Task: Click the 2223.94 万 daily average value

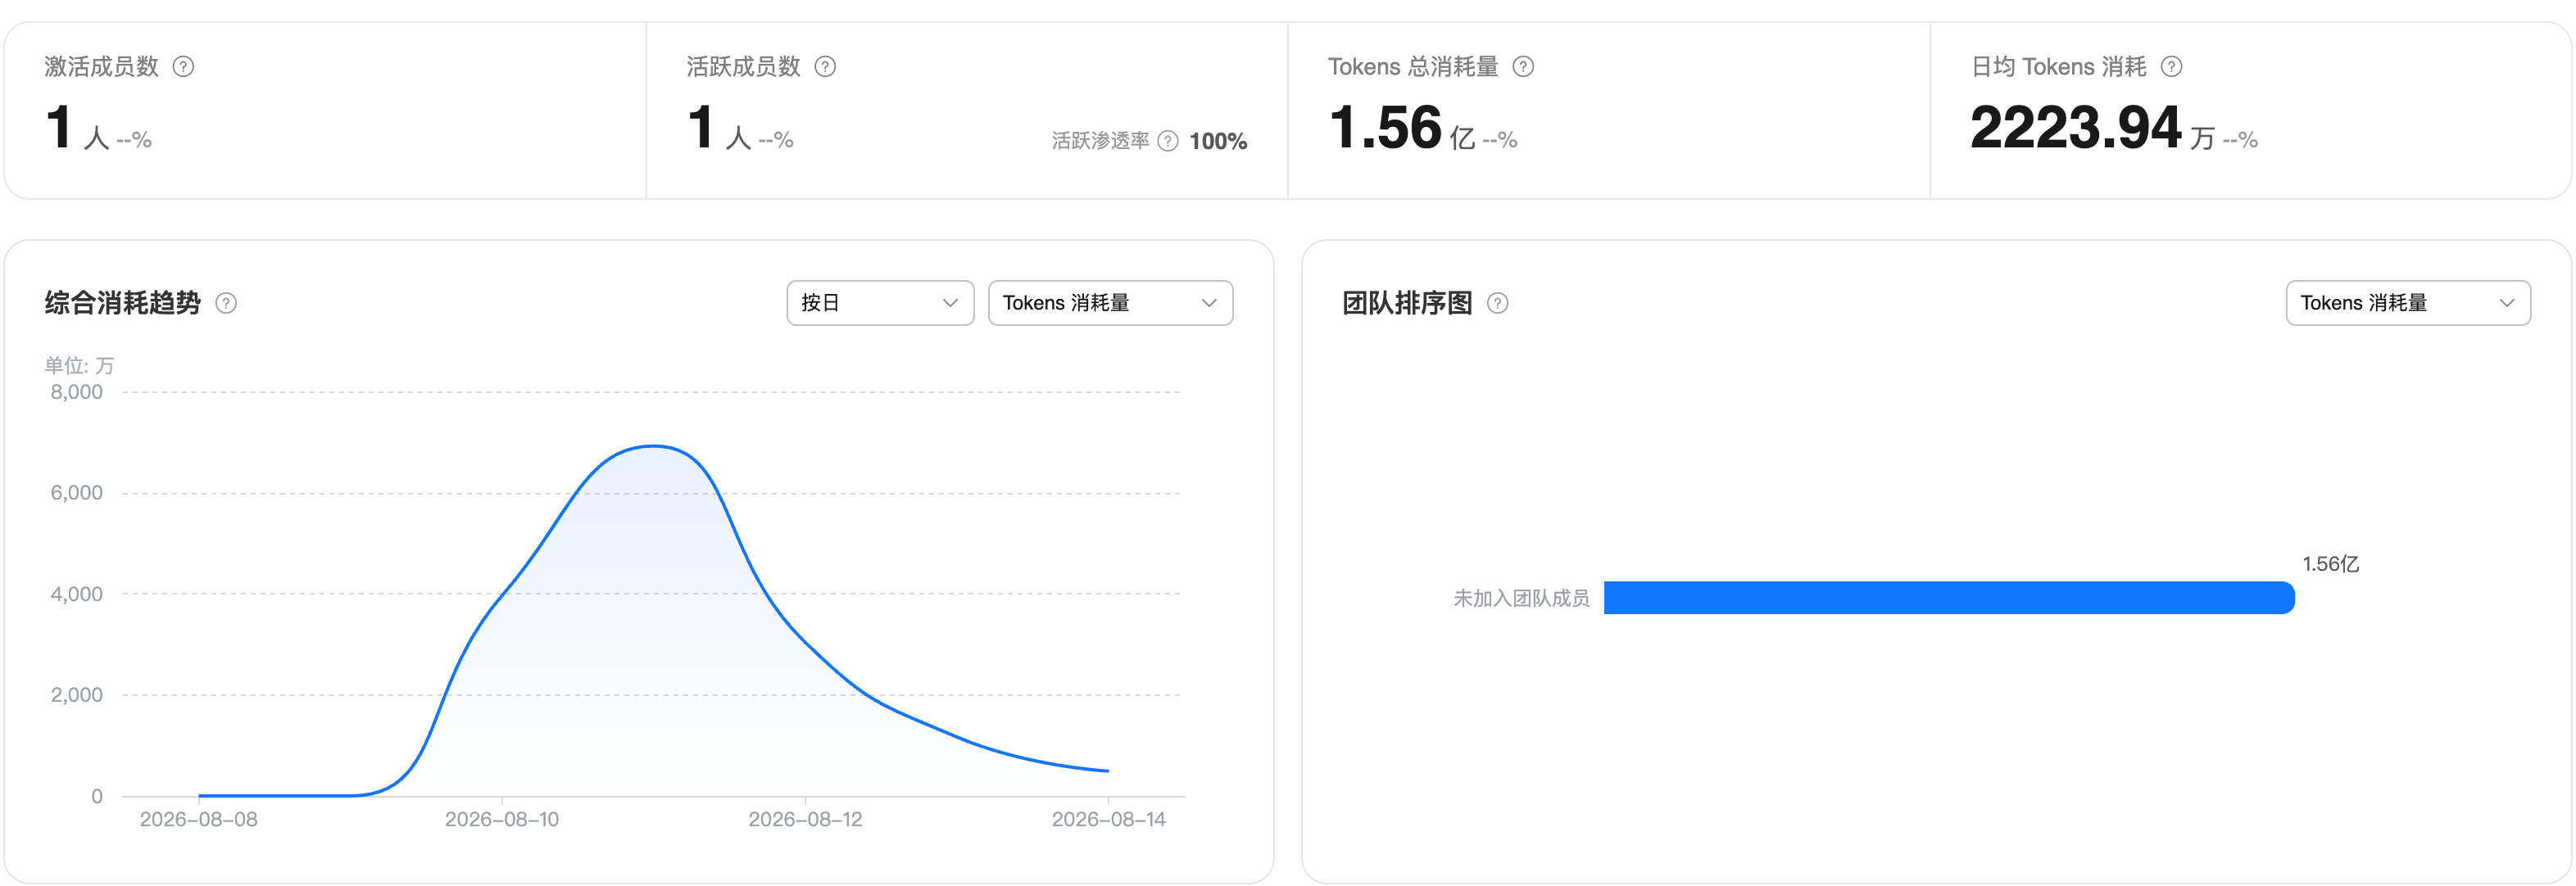Action: pos(2092,128)
